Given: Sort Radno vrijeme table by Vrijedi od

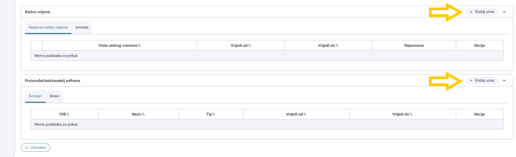Looking at the screenshot, I should [x=249, y=46].
